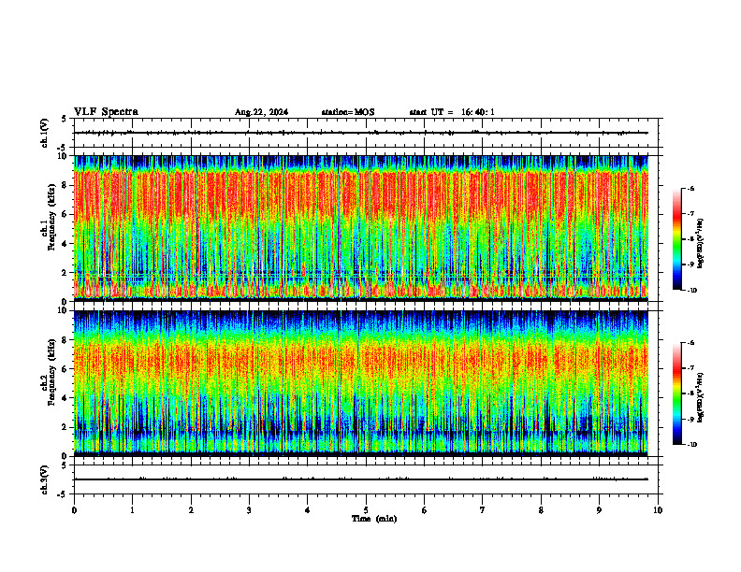Click the "-10" label on ch.1 color bar

point(691,291)
